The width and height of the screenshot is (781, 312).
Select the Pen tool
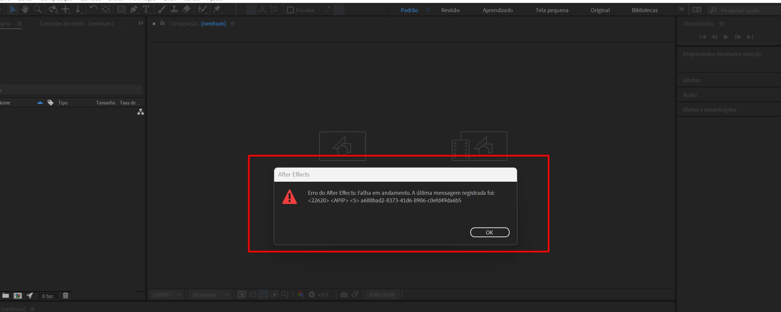[134, 9]
